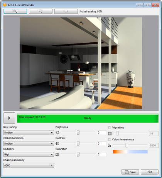Open the Ray tracing dropdown

pyautogui.click(x=29, y=133)
